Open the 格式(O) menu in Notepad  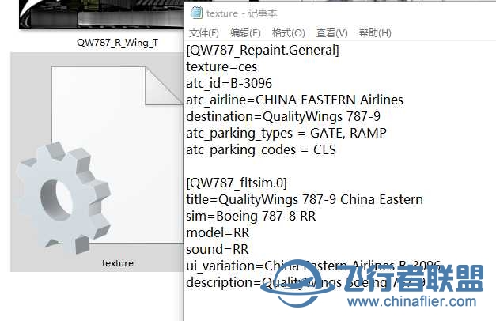click(x=288, y=33)
